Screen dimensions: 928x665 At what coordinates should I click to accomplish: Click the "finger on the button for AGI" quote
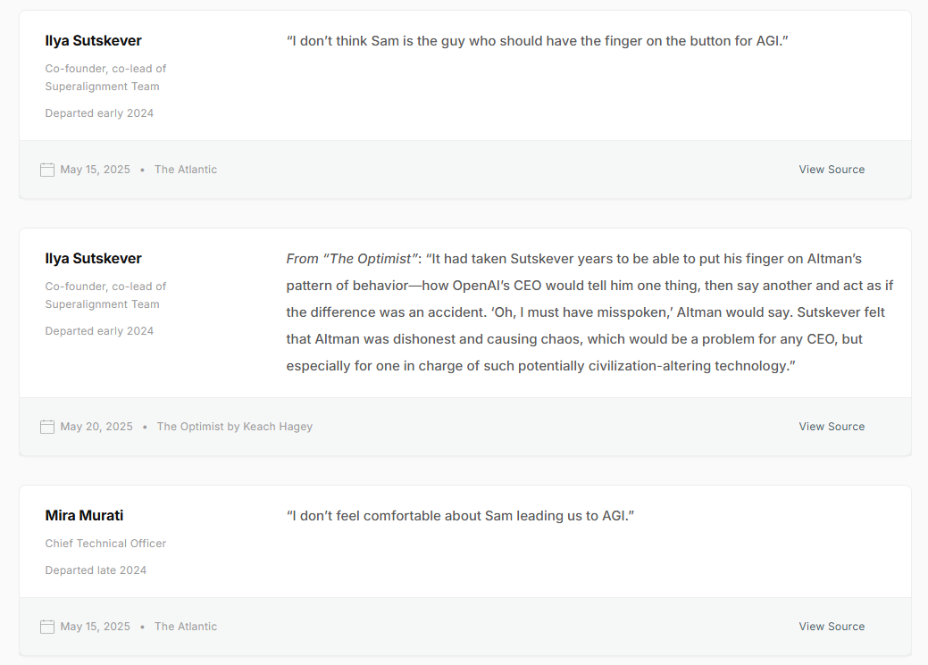(x=537, y=41)
